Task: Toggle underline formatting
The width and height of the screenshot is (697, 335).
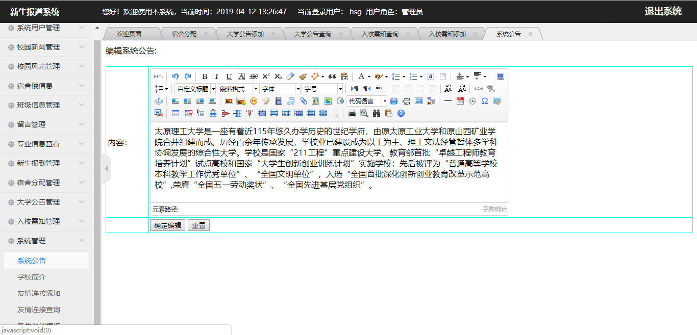Action: click(x=229, y=76)
